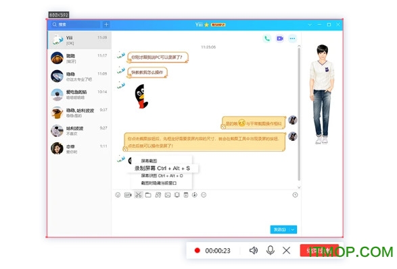397x269 pixels.
Task: Choose 屏幕识图 Ctrl + Alt + O
Action: 162,176
